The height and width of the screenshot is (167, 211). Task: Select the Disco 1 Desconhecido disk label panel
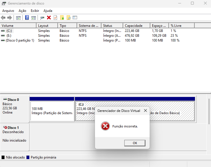[x=14, y=137]
